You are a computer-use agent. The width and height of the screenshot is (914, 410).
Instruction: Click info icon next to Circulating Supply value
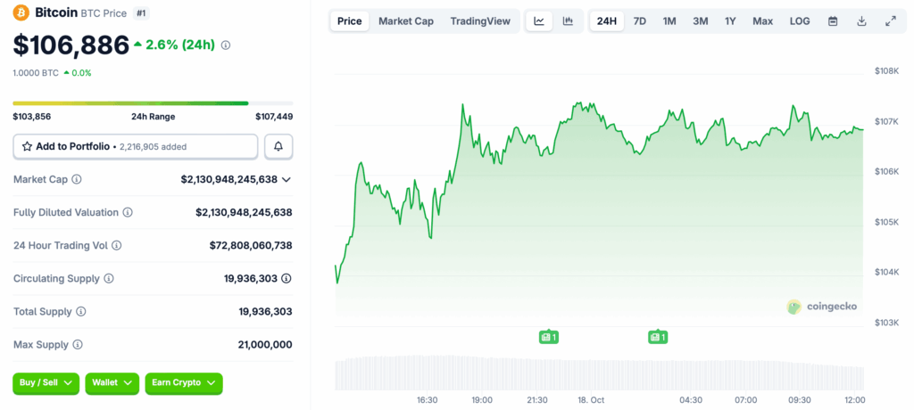click(287, 279)
